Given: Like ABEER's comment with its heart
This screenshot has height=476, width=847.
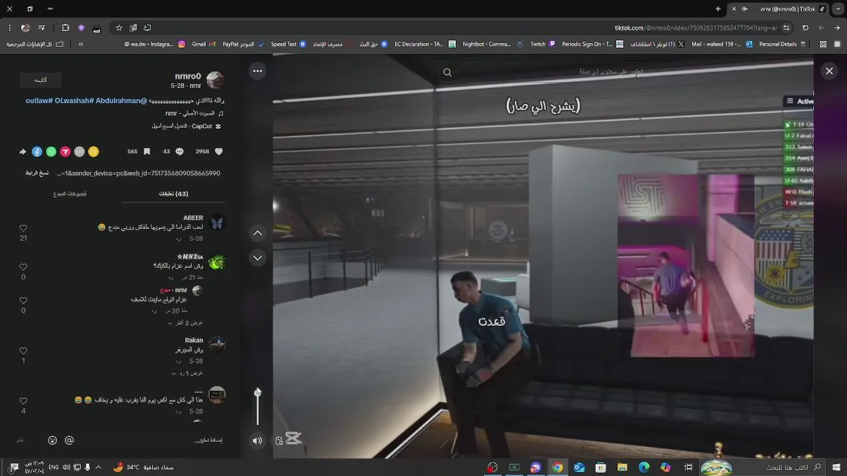Looking at the screenshot, I should point(23,228).
